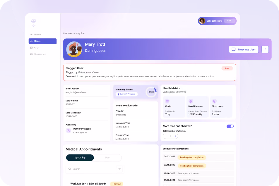Click the Weight metric icon
The height and width of the screenshot is (186, 279).
167,101
